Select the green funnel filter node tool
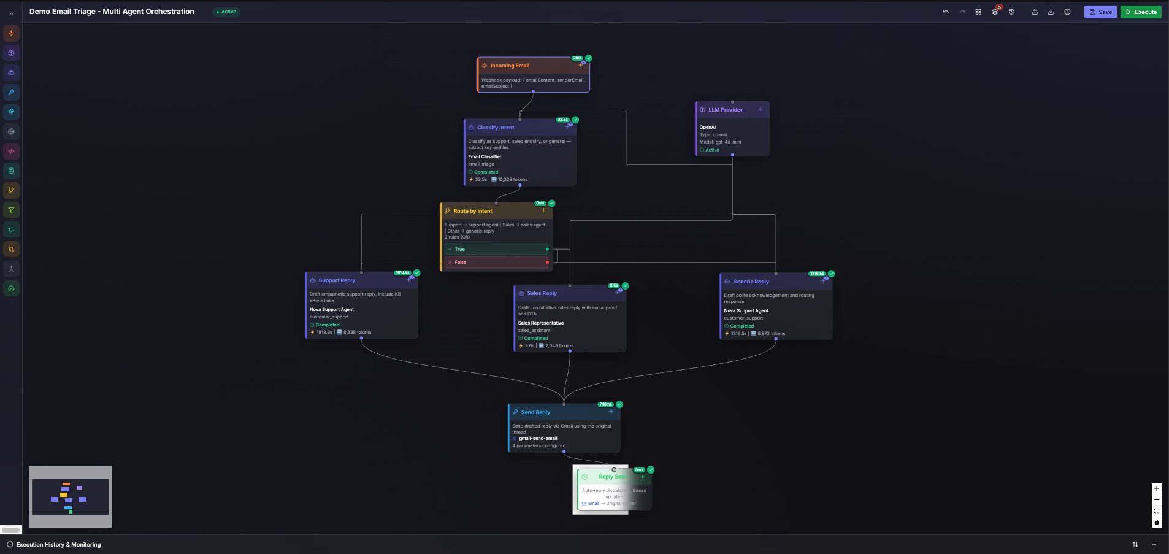The image size is (1169, 554). tap(11, 210)
